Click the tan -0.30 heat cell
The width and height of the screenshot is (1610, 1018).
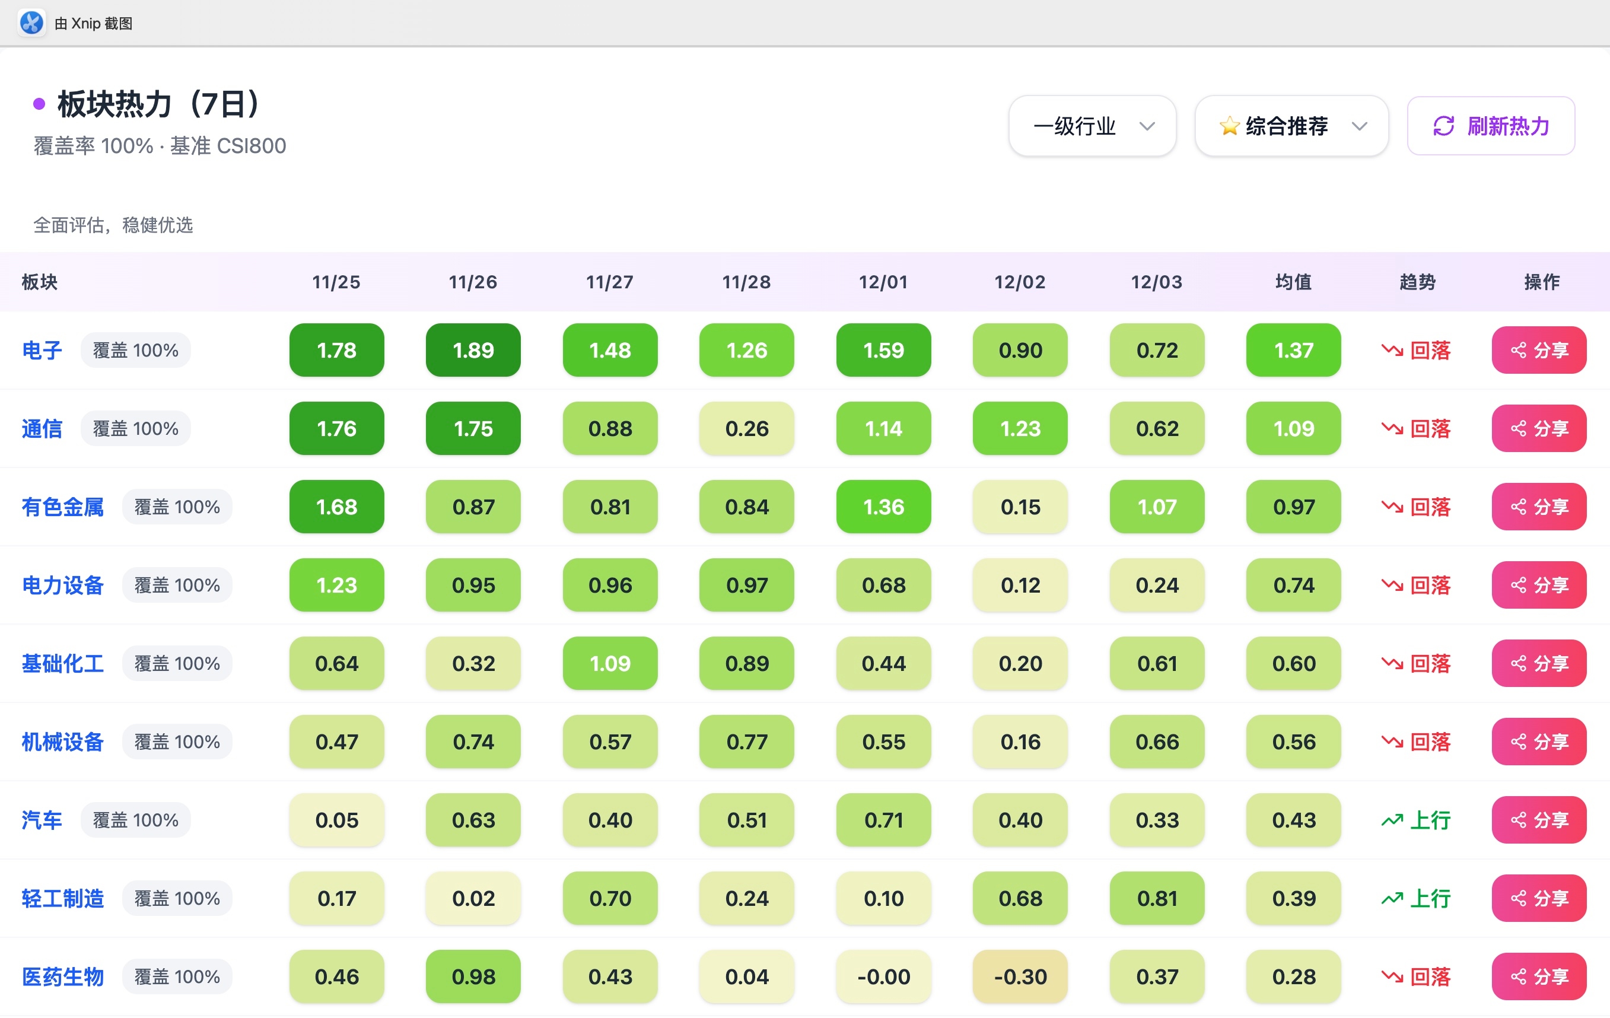click(x=1020, y=976)
